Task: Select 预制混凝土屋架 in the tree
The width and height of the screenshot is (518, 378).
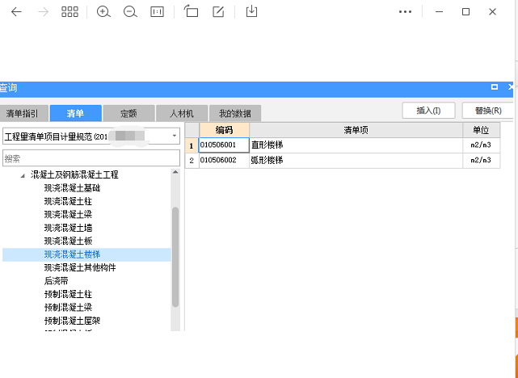Action: pyautogui.click(x=72, y=321)
